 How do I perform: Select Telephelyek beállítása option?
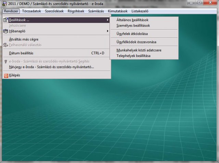[x=133, y=55]
